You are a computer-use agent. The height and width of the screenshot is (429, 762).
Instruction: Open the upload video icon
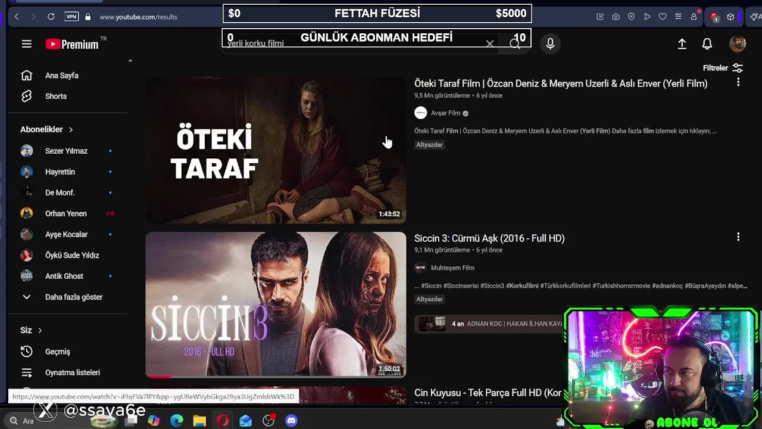[x=682, y=43]
